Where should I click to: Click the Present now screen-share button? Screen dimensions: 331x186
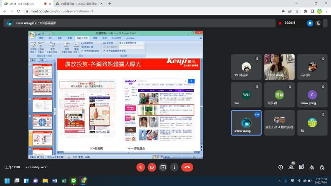163,167
